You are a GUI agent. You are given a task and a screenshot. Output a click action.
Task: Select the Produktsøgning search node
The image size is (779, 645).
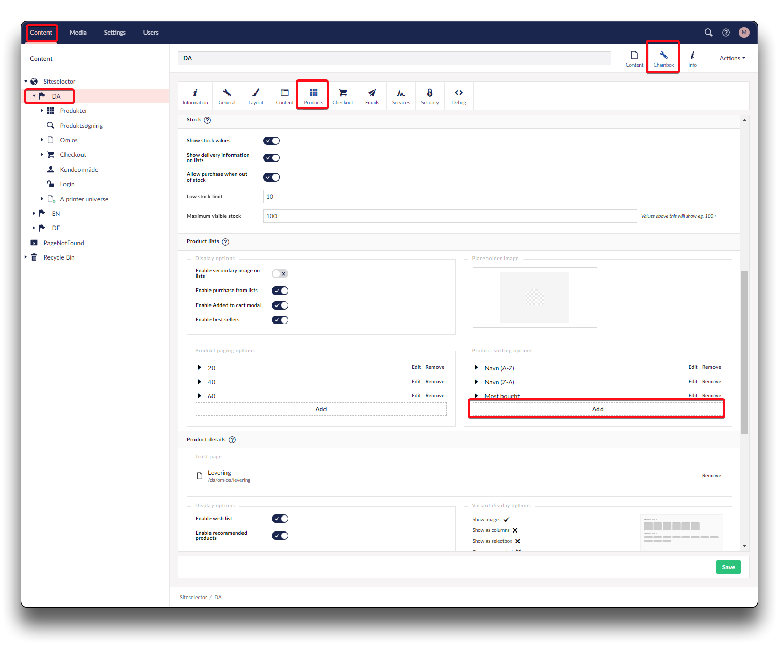(x=81, y=126)
